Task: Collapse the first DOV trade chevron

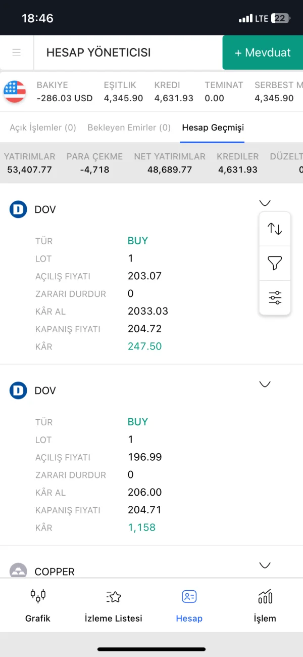Action: coord(265,203)
